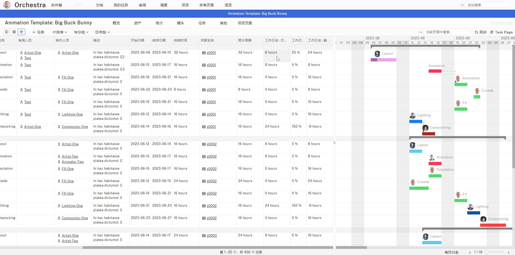The height and width of the screenshot is (255, 515).
Task: Switch to the table view icon
Action: 21,32
